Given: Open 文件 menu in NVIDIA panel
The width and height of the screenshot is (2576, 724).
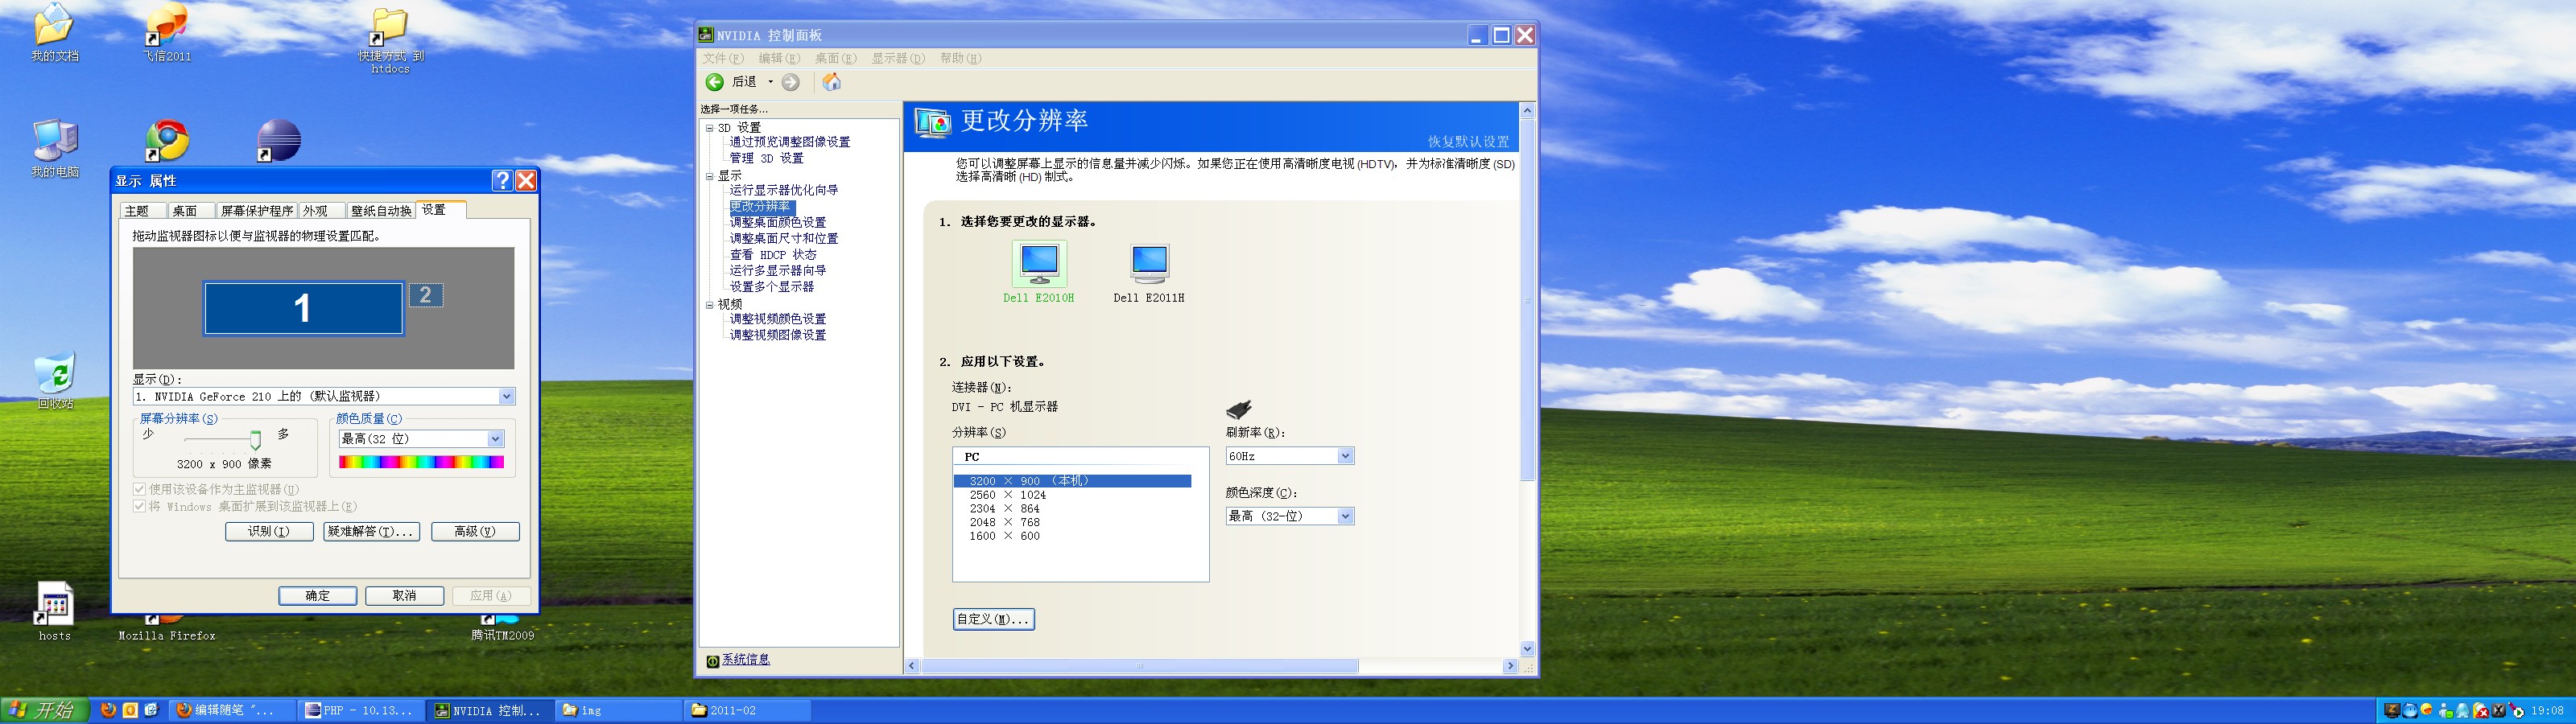Looking at the screenshot, I should coord(723,58).
